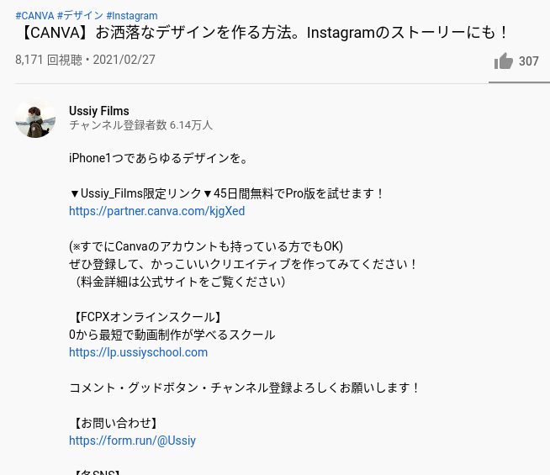
Task: Click the コメント・グッドボタン request line
Action: point(244,388)
